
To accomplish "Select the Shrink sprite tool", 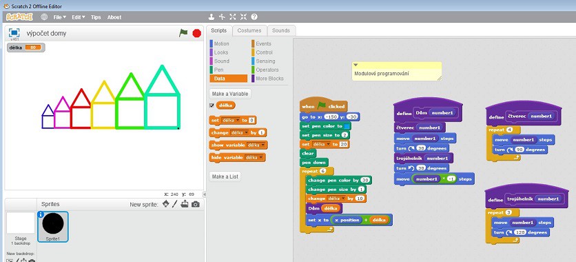I will [x=243, y=17].
